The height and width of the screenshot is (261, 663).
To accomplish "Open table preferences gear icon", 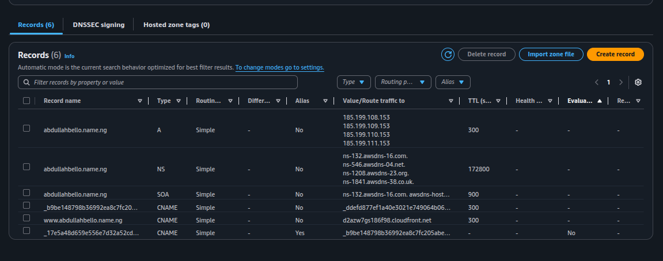I will click(638, 82).
